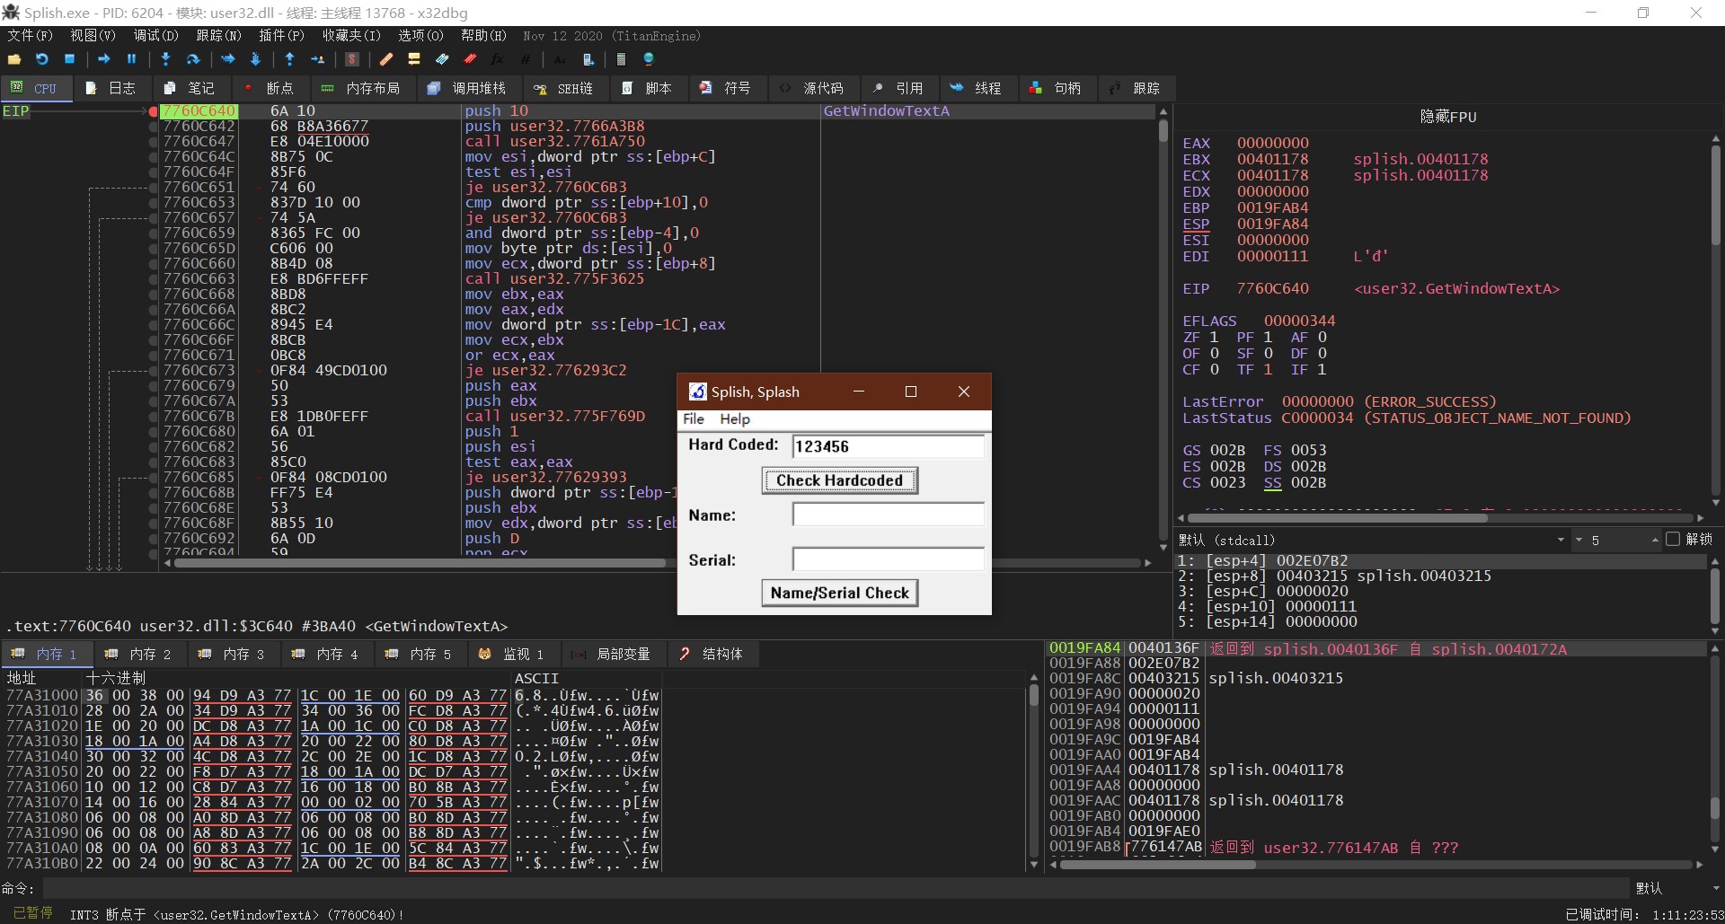Click the 隐藏FPU button

click(x=1447, y=117)
